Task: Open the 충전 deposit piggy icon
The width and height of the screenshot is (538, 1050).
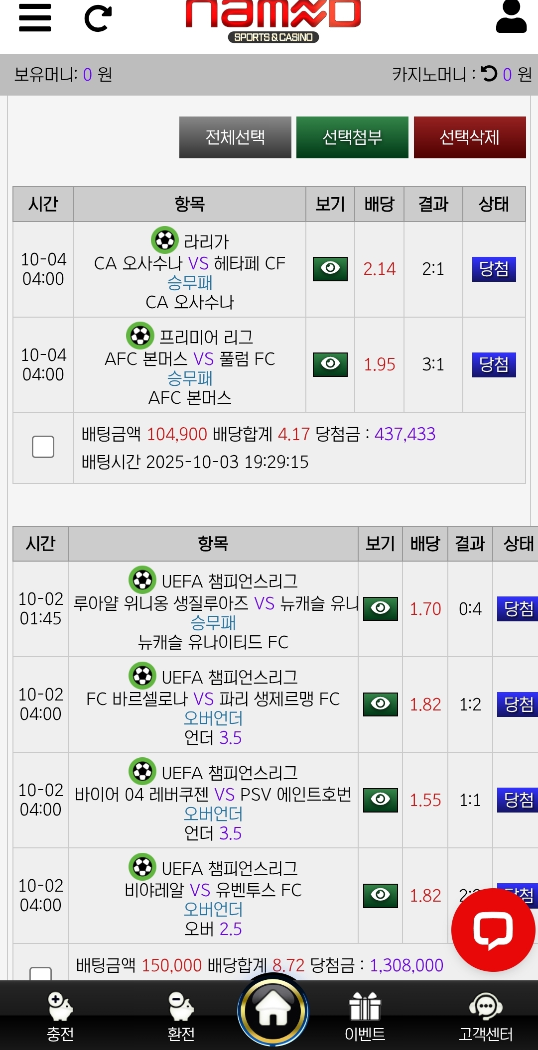Action: [x=60, y=1016]
